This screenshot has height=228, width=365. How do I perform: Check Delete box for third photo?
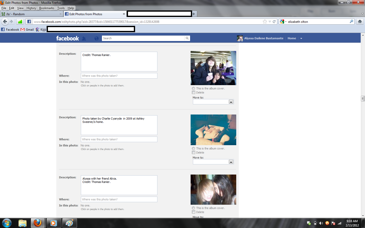(x=193, y=212)
